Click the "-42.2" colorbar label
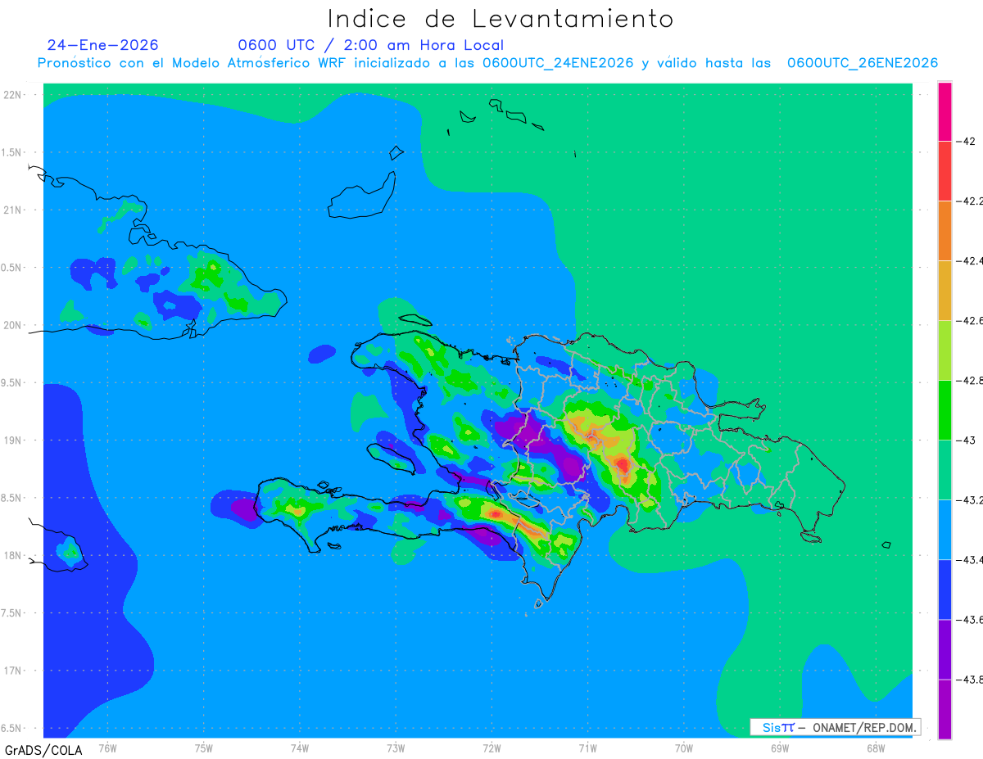The height and width of the screenshot is (759, 983). [971, 201]
